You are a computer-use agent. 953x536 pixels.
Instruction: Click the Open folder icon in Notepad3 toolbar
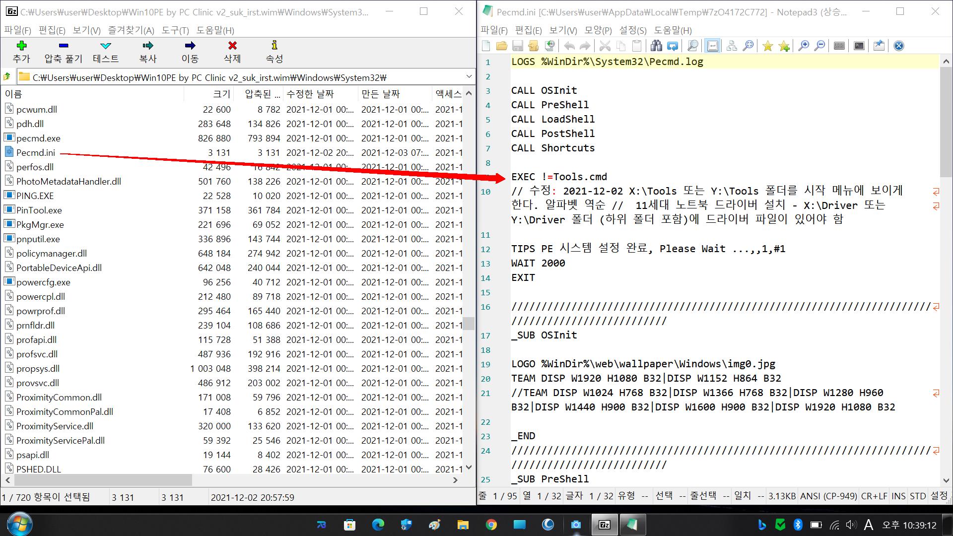pyautogui.click(x=502, y=46)
